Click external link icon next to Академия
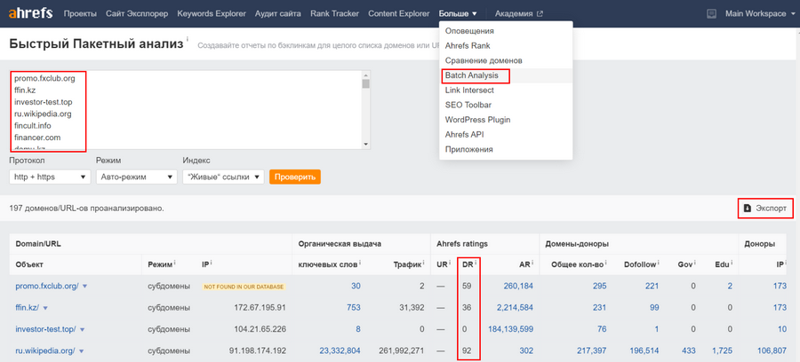This screenshot has width=800, height=362. [x=540, y=14]
